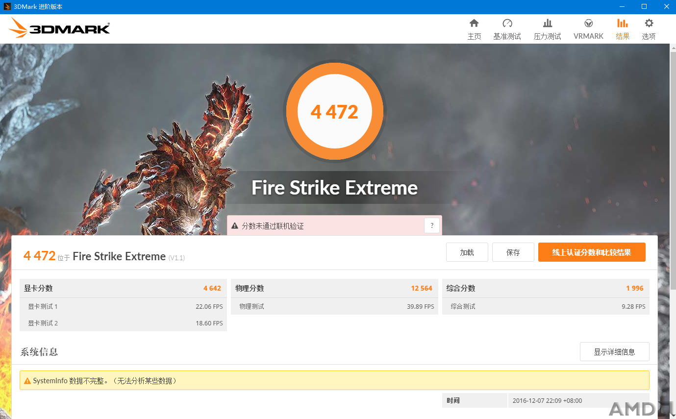Click the physics score 12 564
Viewport: 676px width, 419px height.
point(422,288)
